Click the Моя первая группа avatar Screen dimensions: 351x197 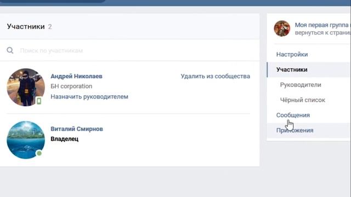[282, 28]
